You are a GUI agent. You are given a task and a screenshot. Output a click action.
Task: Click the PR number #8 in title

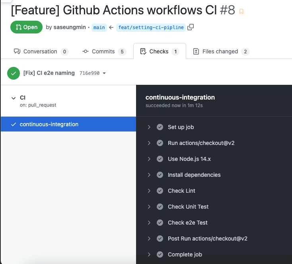click(x=228, y=10)
